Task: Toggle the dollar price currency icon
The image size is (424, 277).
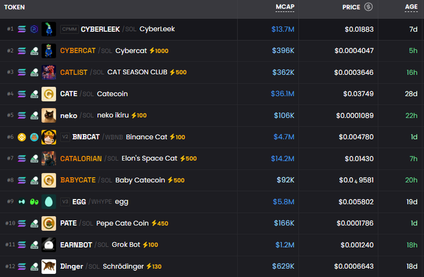Action: tap(368, 7)
